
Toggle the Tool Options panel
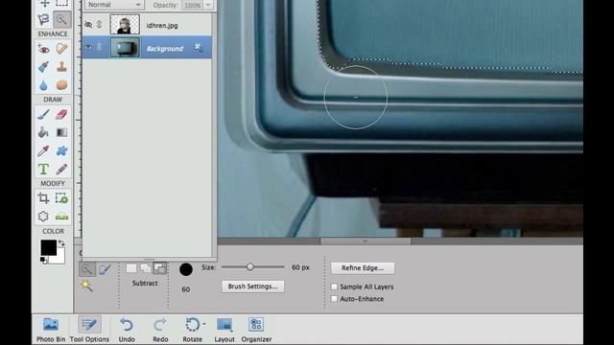89,330
